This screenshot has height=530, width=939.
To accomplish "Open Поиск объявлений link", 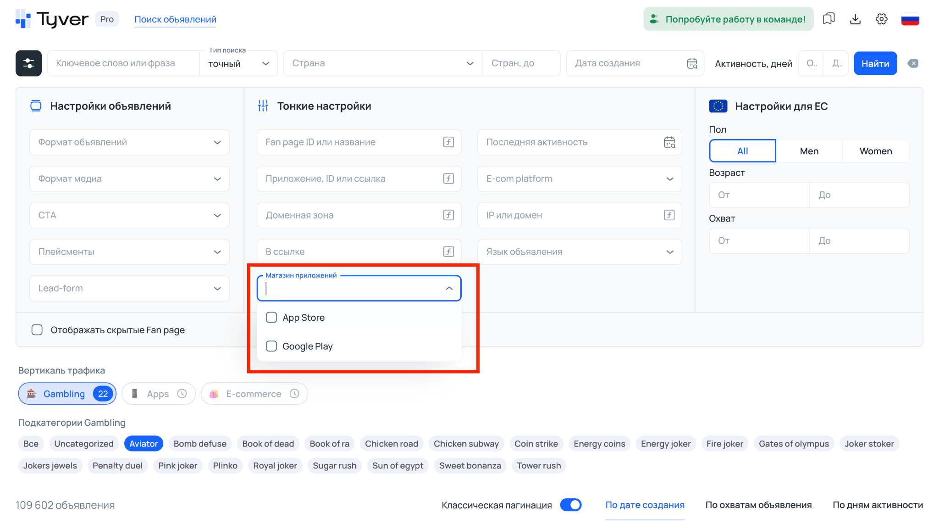I will click(x=175, y=19).
